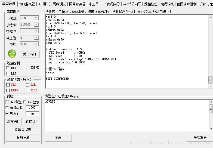The height and width of the screenshot is (148, 213).
Task: Enable the Hex发送 checkbox
Action: 7,102
